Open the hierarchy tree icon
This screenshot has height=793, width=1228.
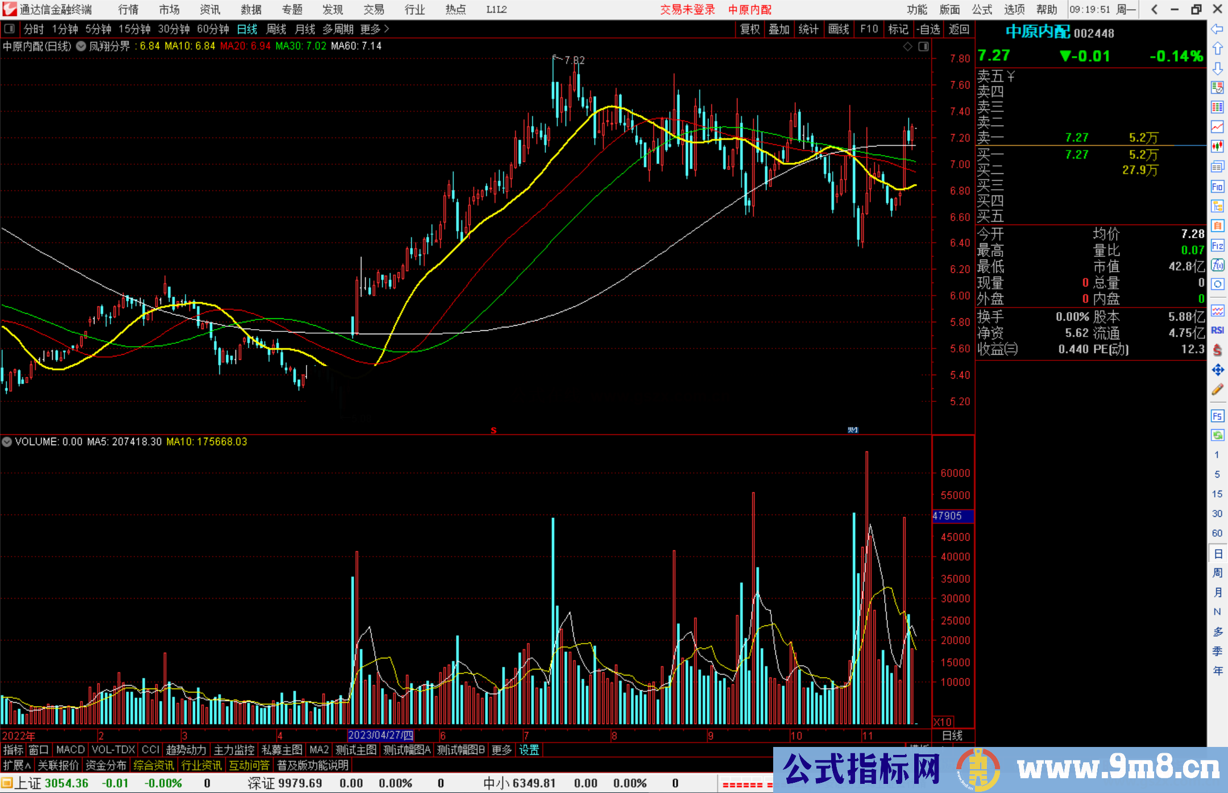click(1217, 206)
